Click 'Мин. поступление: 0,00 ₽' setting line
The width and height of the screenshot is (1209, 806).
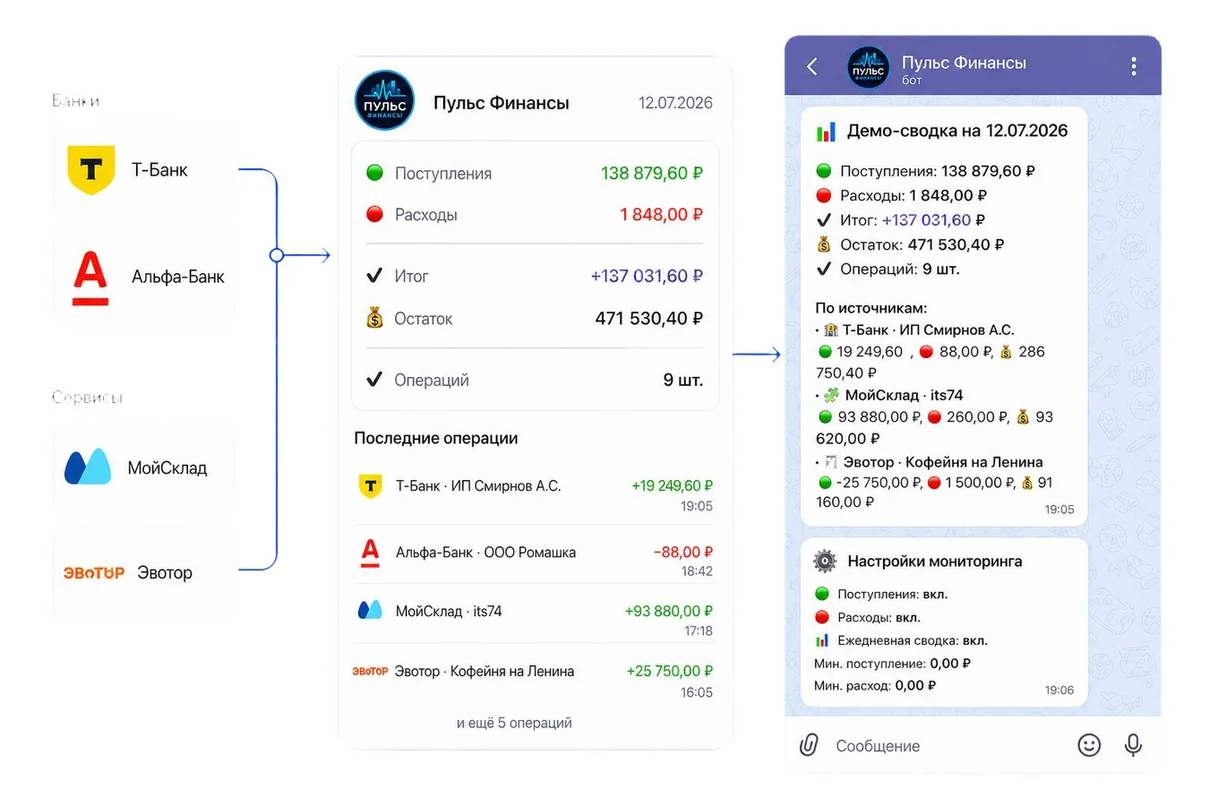893,664
